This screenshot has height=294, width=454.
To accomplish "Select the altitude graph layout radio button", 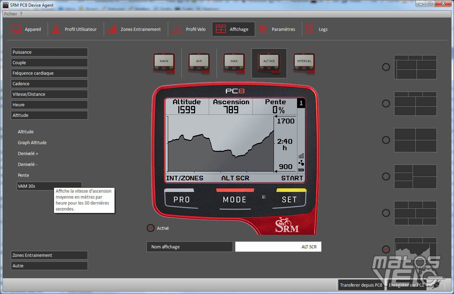I will [386, 249].
